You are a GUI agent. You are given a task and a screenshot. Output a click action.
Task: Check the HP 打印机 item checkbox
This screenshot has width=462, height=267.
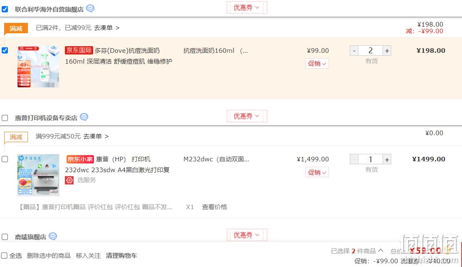(x=5, y=159)
